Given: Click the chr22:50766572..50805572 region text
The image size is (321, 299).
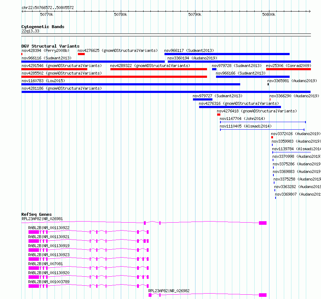Looking at the screenshot, I should click(48, 8).
